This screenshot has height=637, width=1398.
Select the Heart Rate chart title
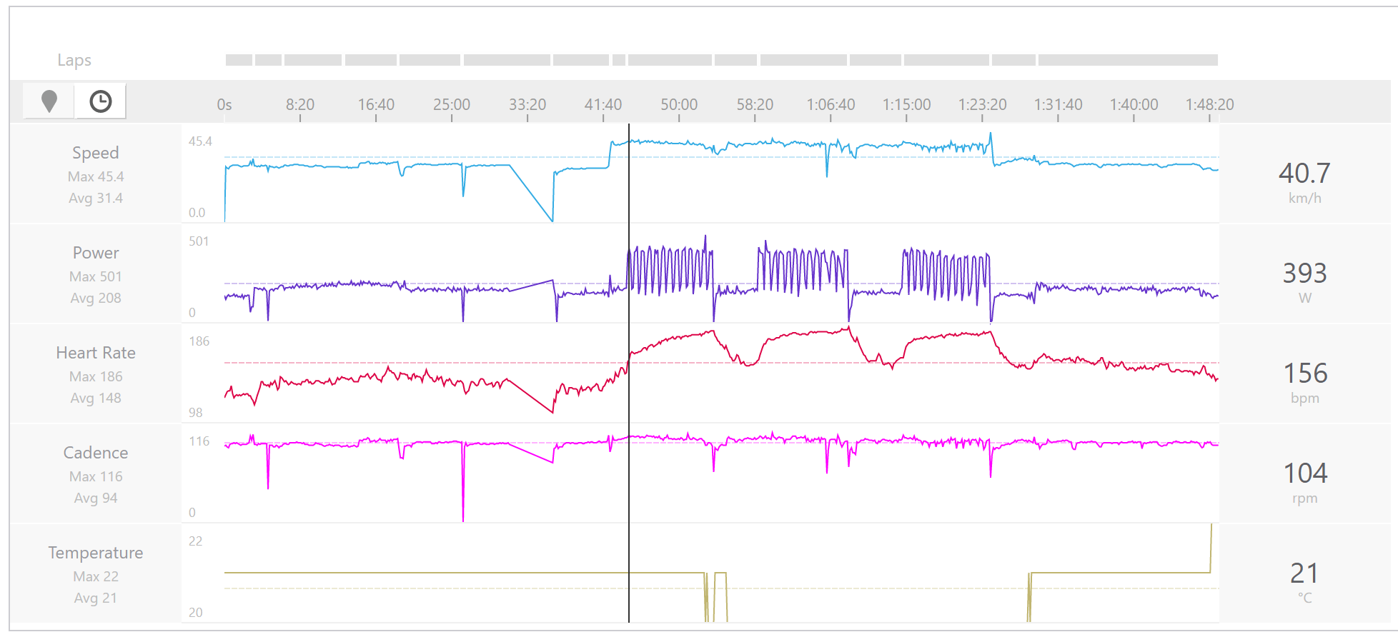(x=95, y=353)
